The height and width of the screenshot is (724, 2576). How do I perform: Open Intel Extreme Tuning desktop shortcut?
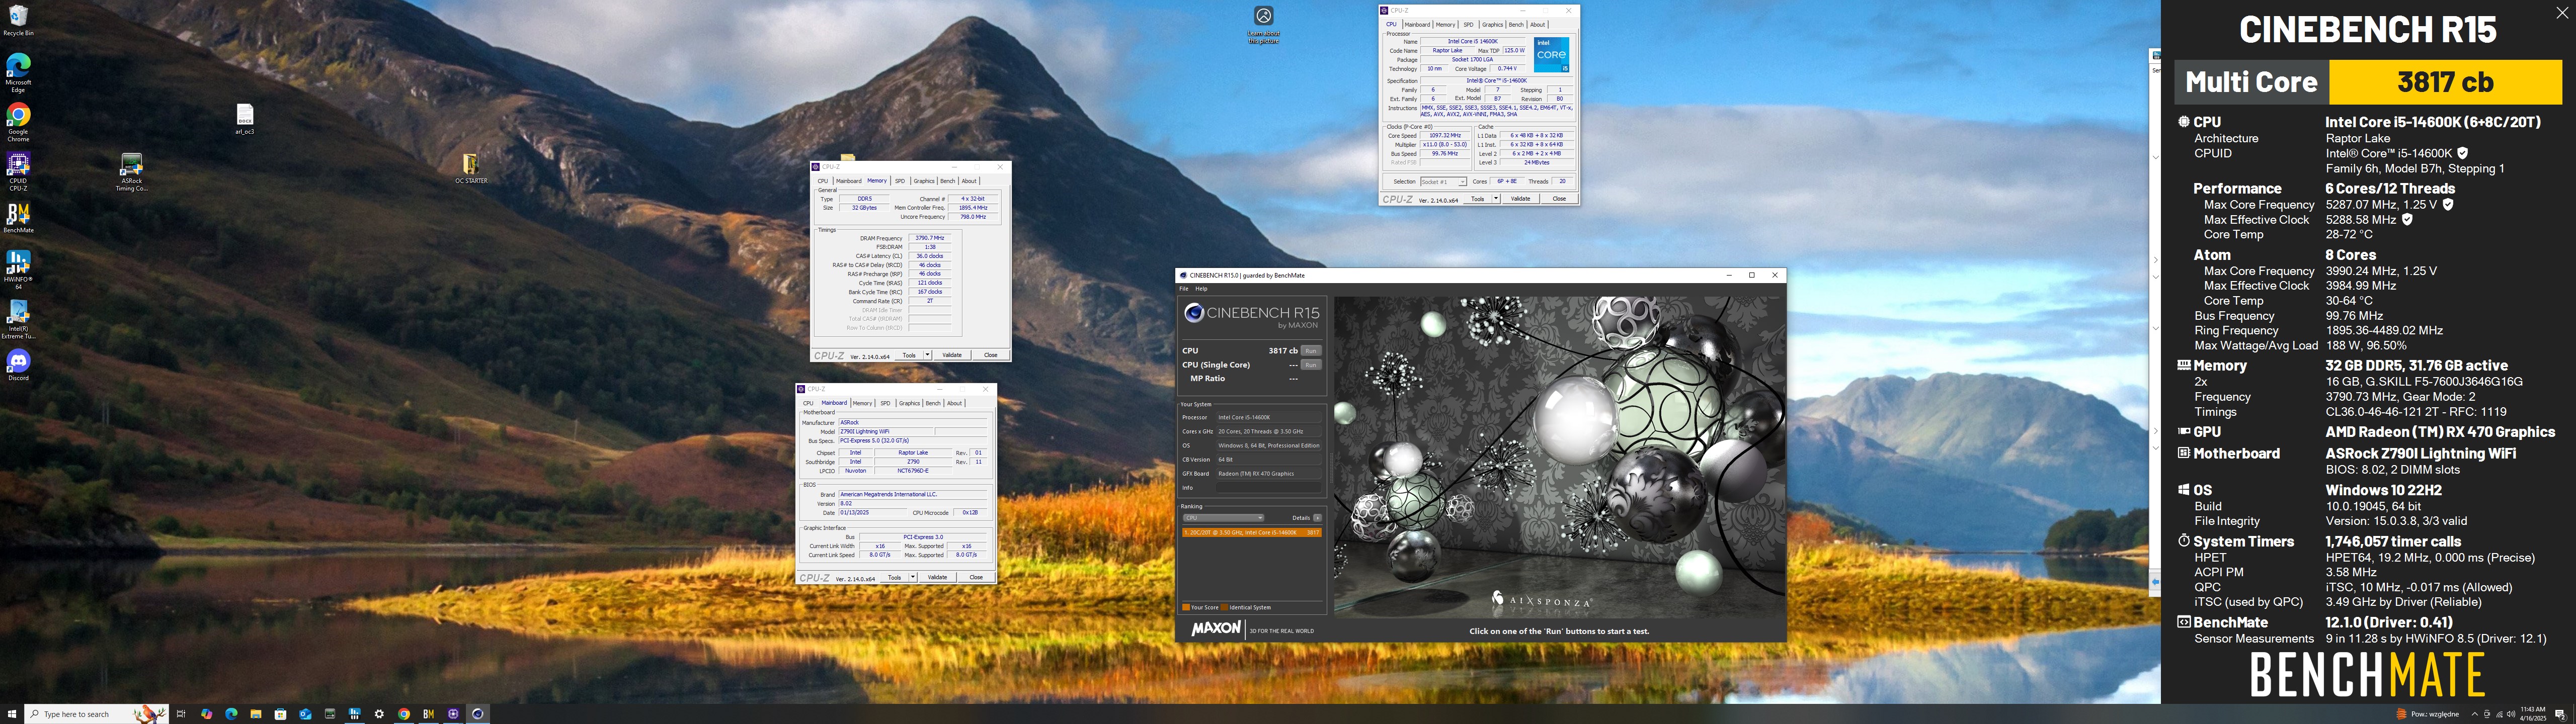coord(18,318)
